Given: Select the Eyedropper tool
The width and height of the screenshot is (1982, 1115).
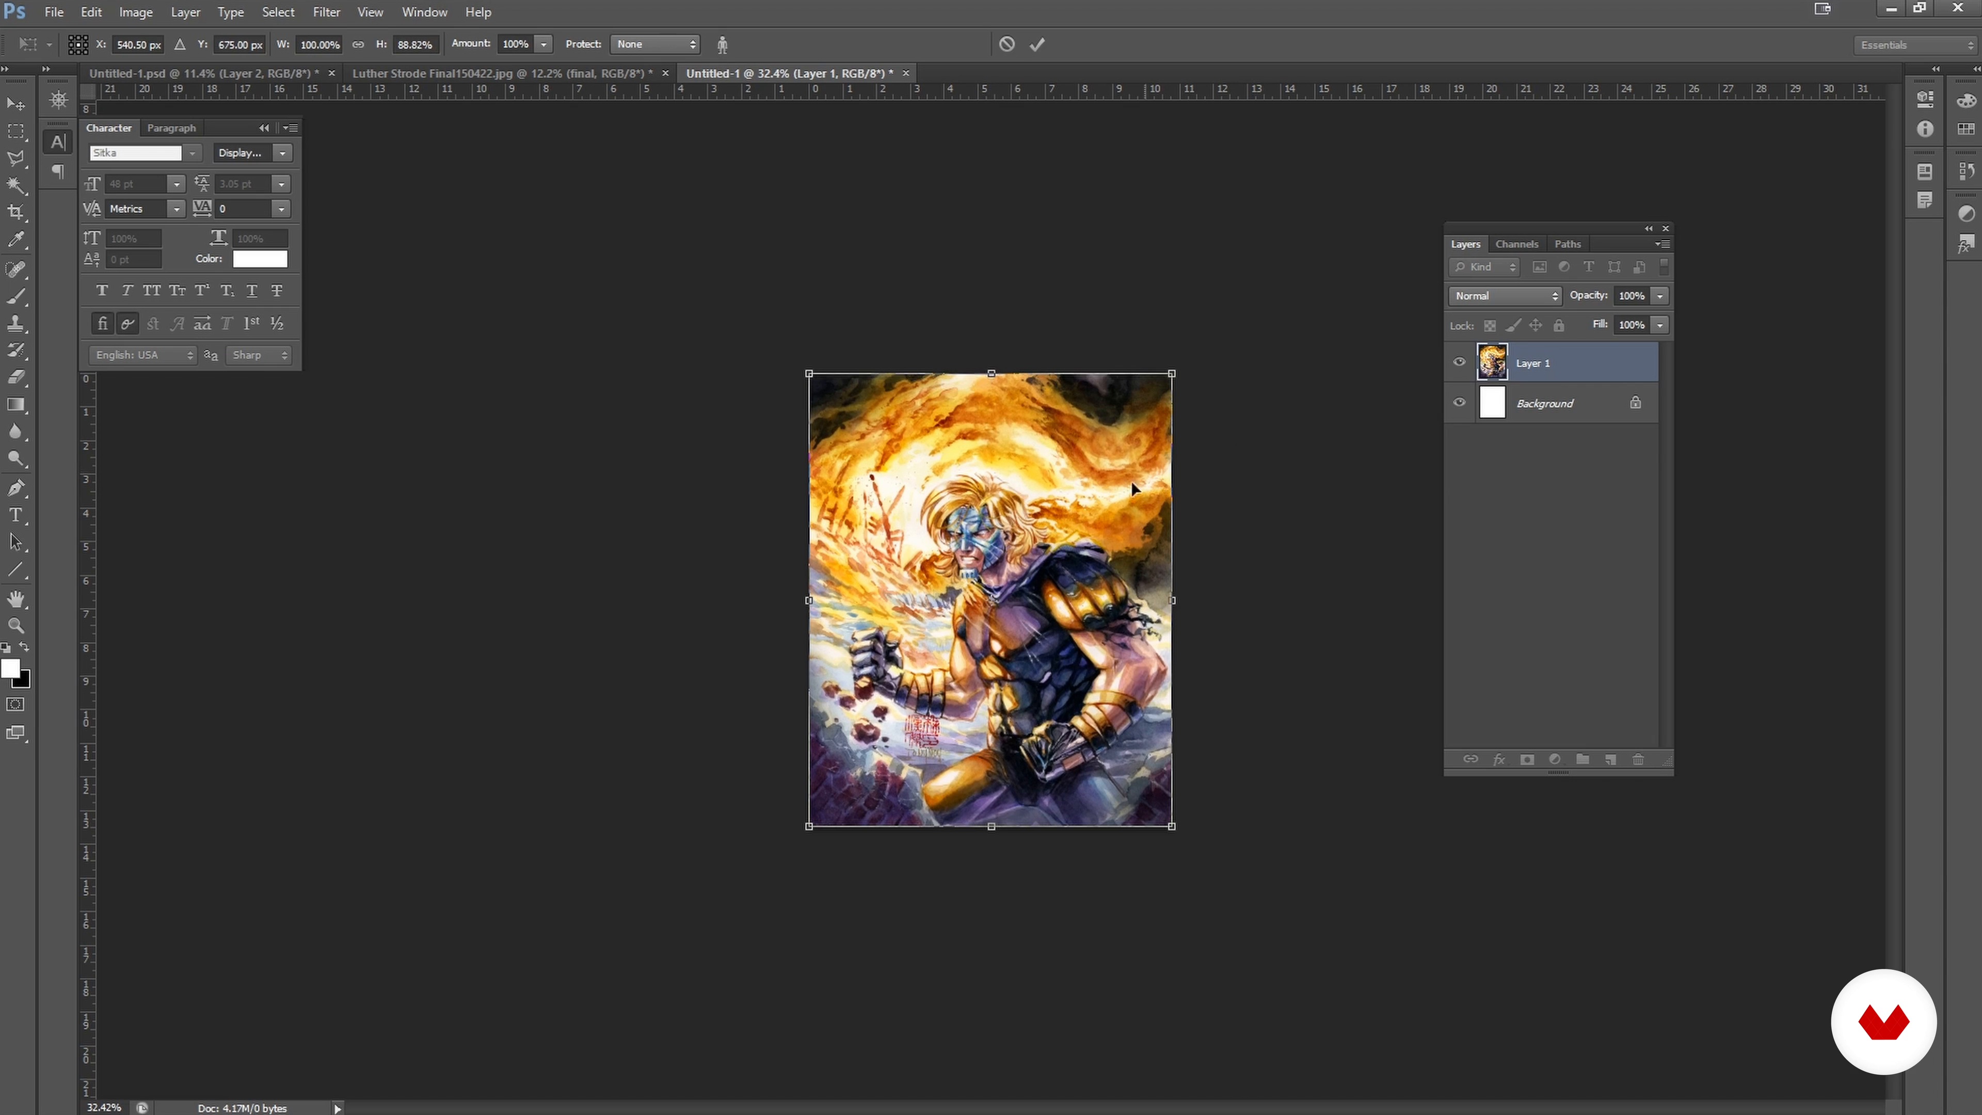Looking at the screenshot, I should click(15, 240).
